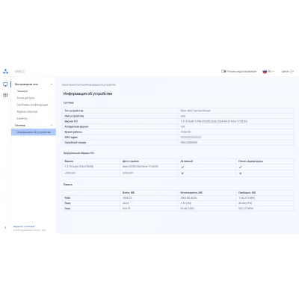This screenshot has width=299, height=299.
Task: Open the Локации menu item
Action: [22, 91]
